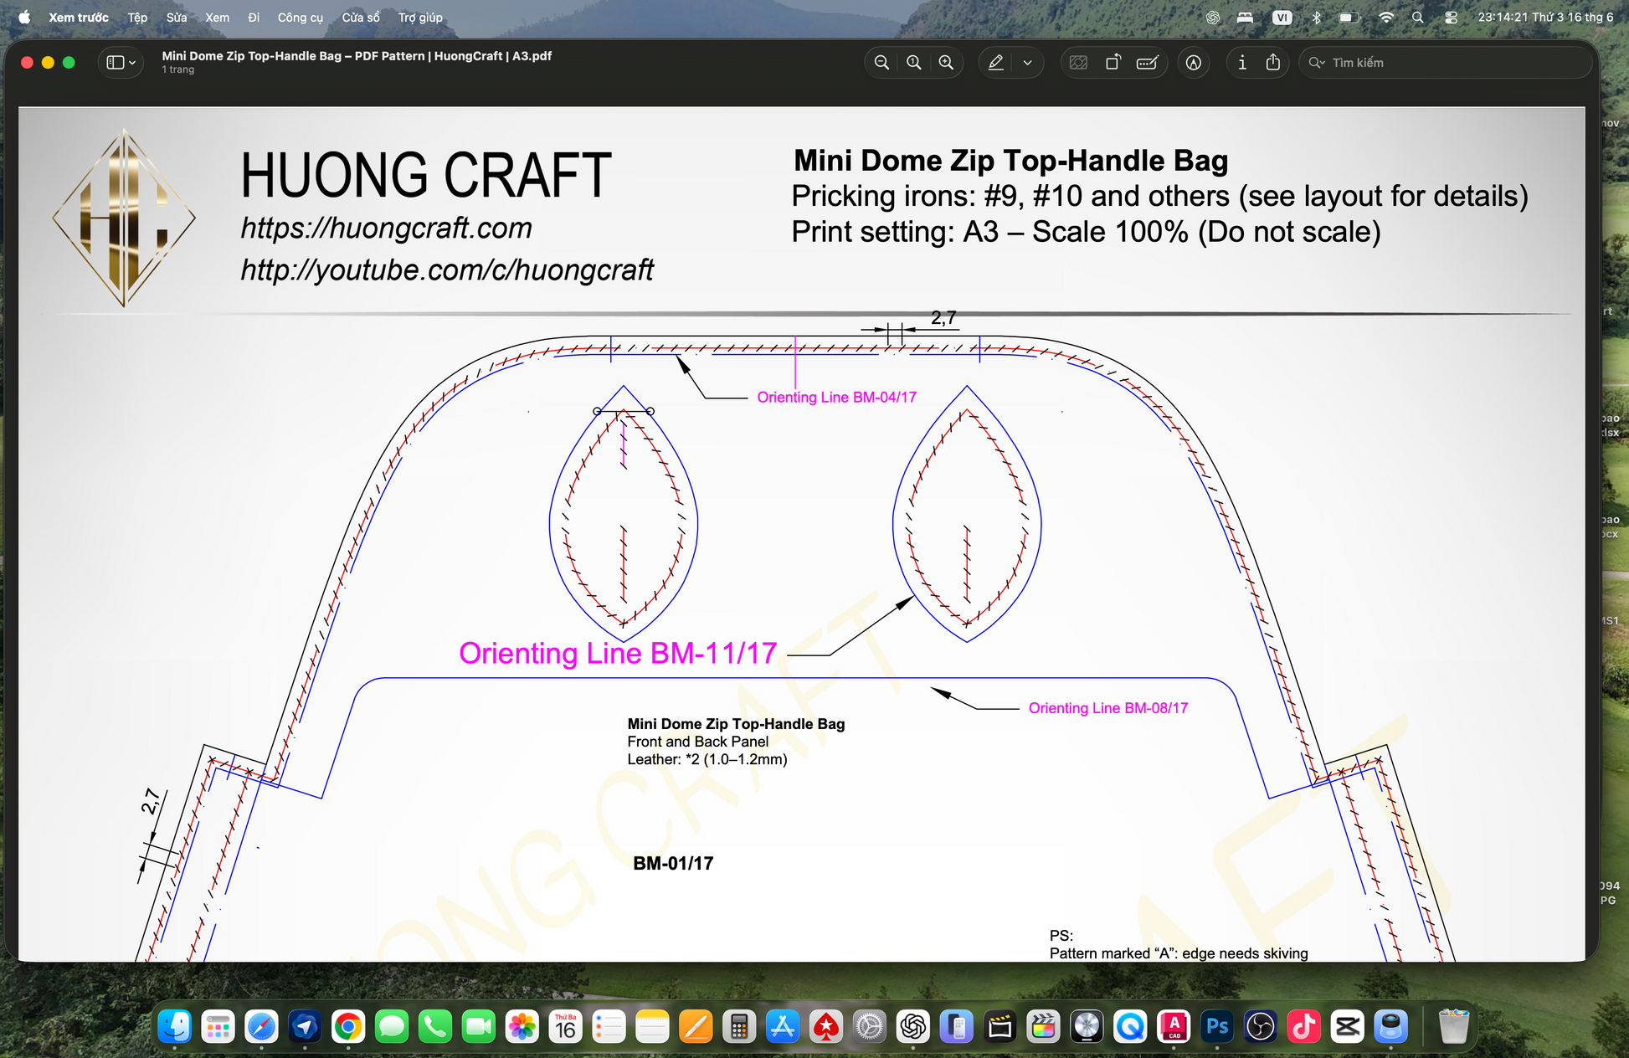1629x1058 pixels.
Task: Open FaceTime from the Dock
Action: 479,1026
